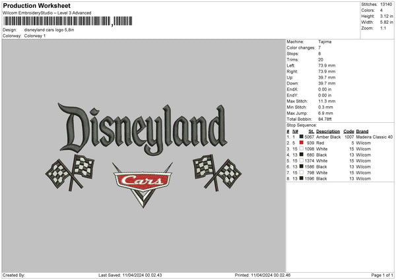Click the Brand column header
The height and width of the screenshot is (280, 396).
point(362,131)
